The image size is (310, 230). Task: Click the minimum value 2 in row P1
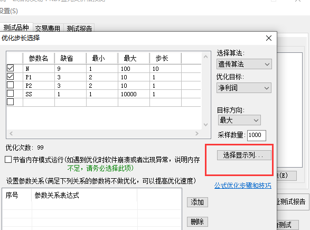click(x=102, y=77)
